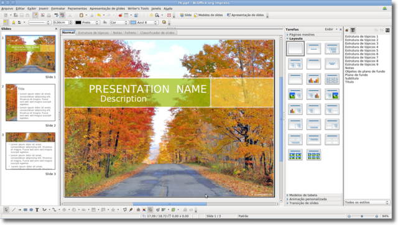Screen dimensions: 398x225
Task: Select Slide 2 thumbnail
Action: 30,103
